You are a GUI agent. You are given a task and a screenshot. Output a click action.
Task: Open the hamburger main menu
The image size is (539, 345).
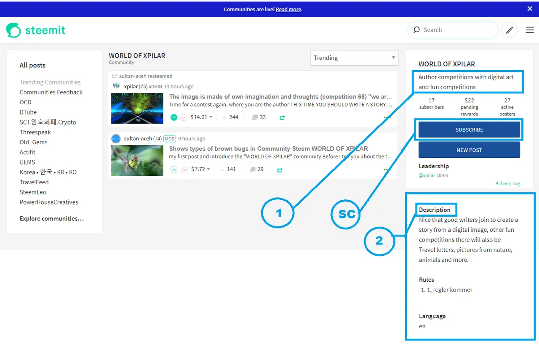[x=530, y=30]
